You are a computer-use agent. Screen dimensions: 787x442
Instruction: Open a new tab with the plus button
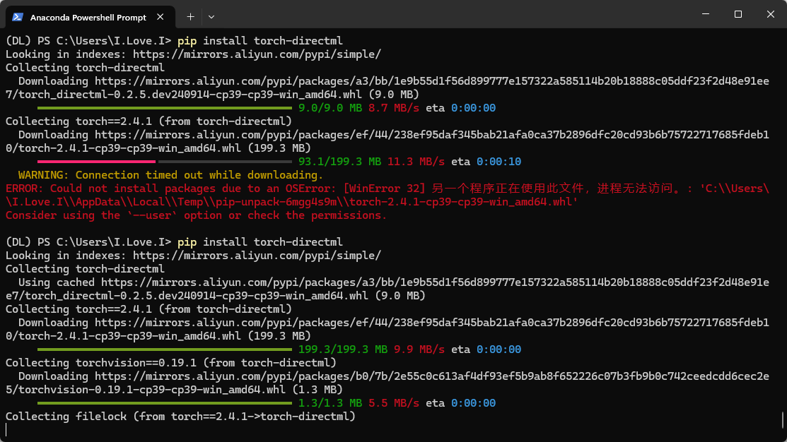click(190, 17)
